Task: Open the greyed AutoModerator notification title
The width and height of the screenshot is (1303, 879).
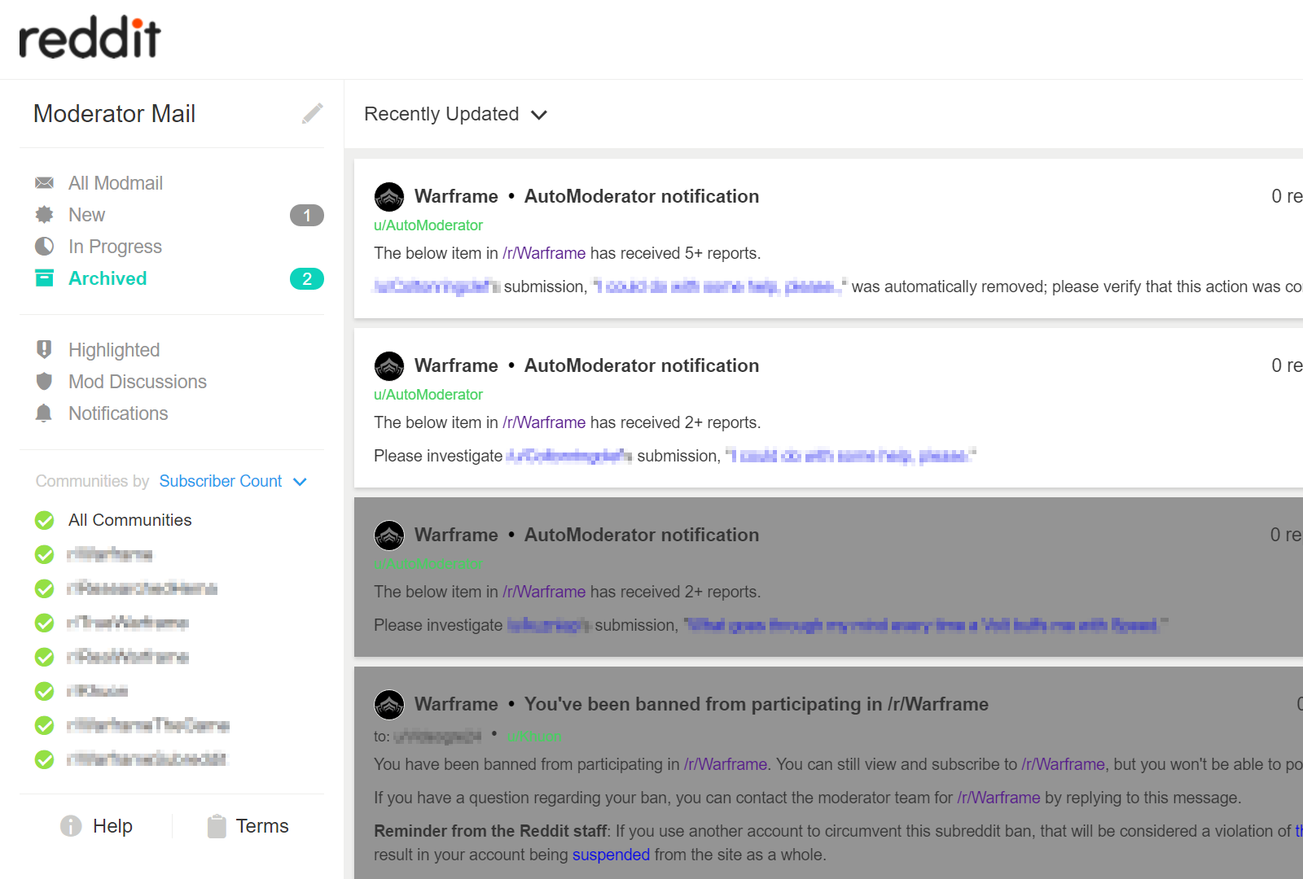Action: (642, 535)
